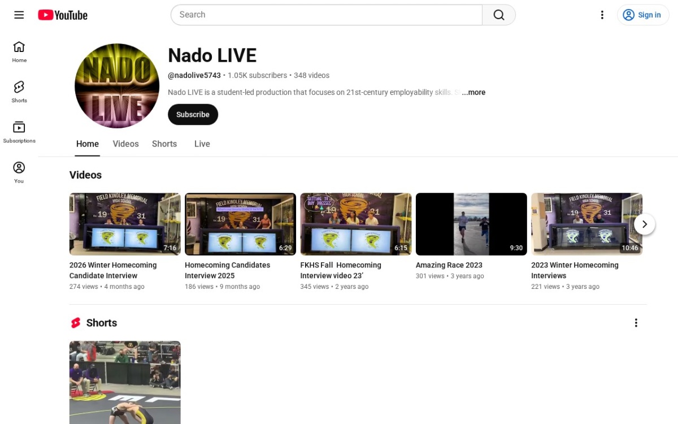Click the Sign in button
The height and width of the screenshot is (424, 678).
pyautogui.click(x=643, y=15)
